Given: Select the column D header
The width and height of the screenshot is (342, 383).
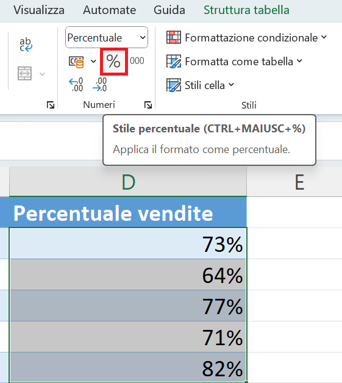Looking at the screenshot, I should 128,182.
